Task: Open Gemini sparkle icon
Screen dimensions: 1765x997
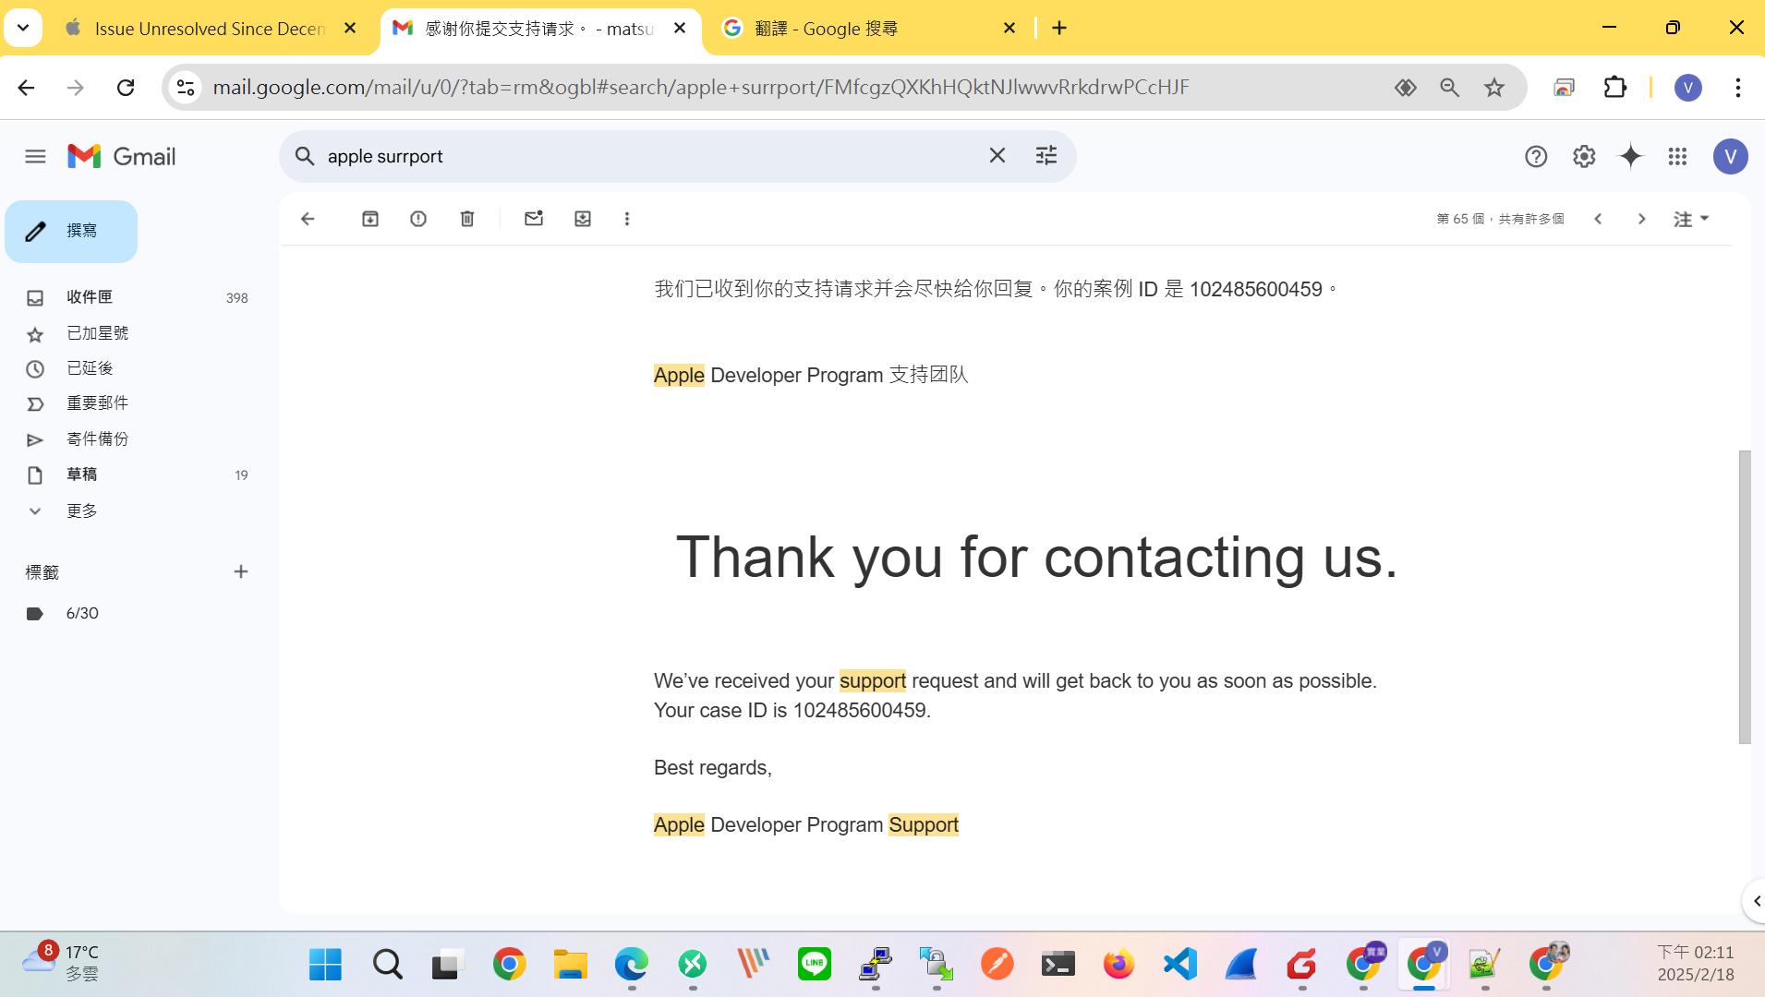Action: [1631, 157]
